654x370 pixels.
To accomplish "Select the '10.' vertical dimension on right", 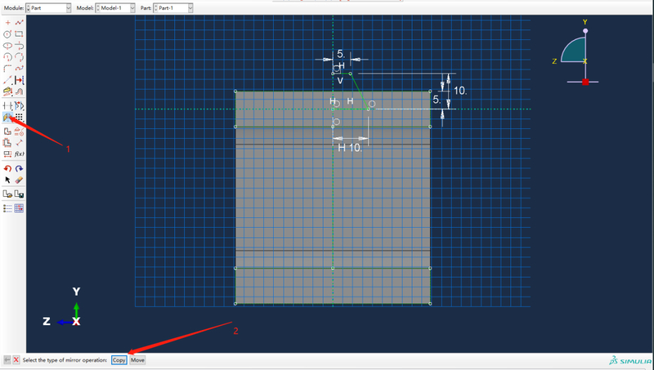I will [459, 91].
